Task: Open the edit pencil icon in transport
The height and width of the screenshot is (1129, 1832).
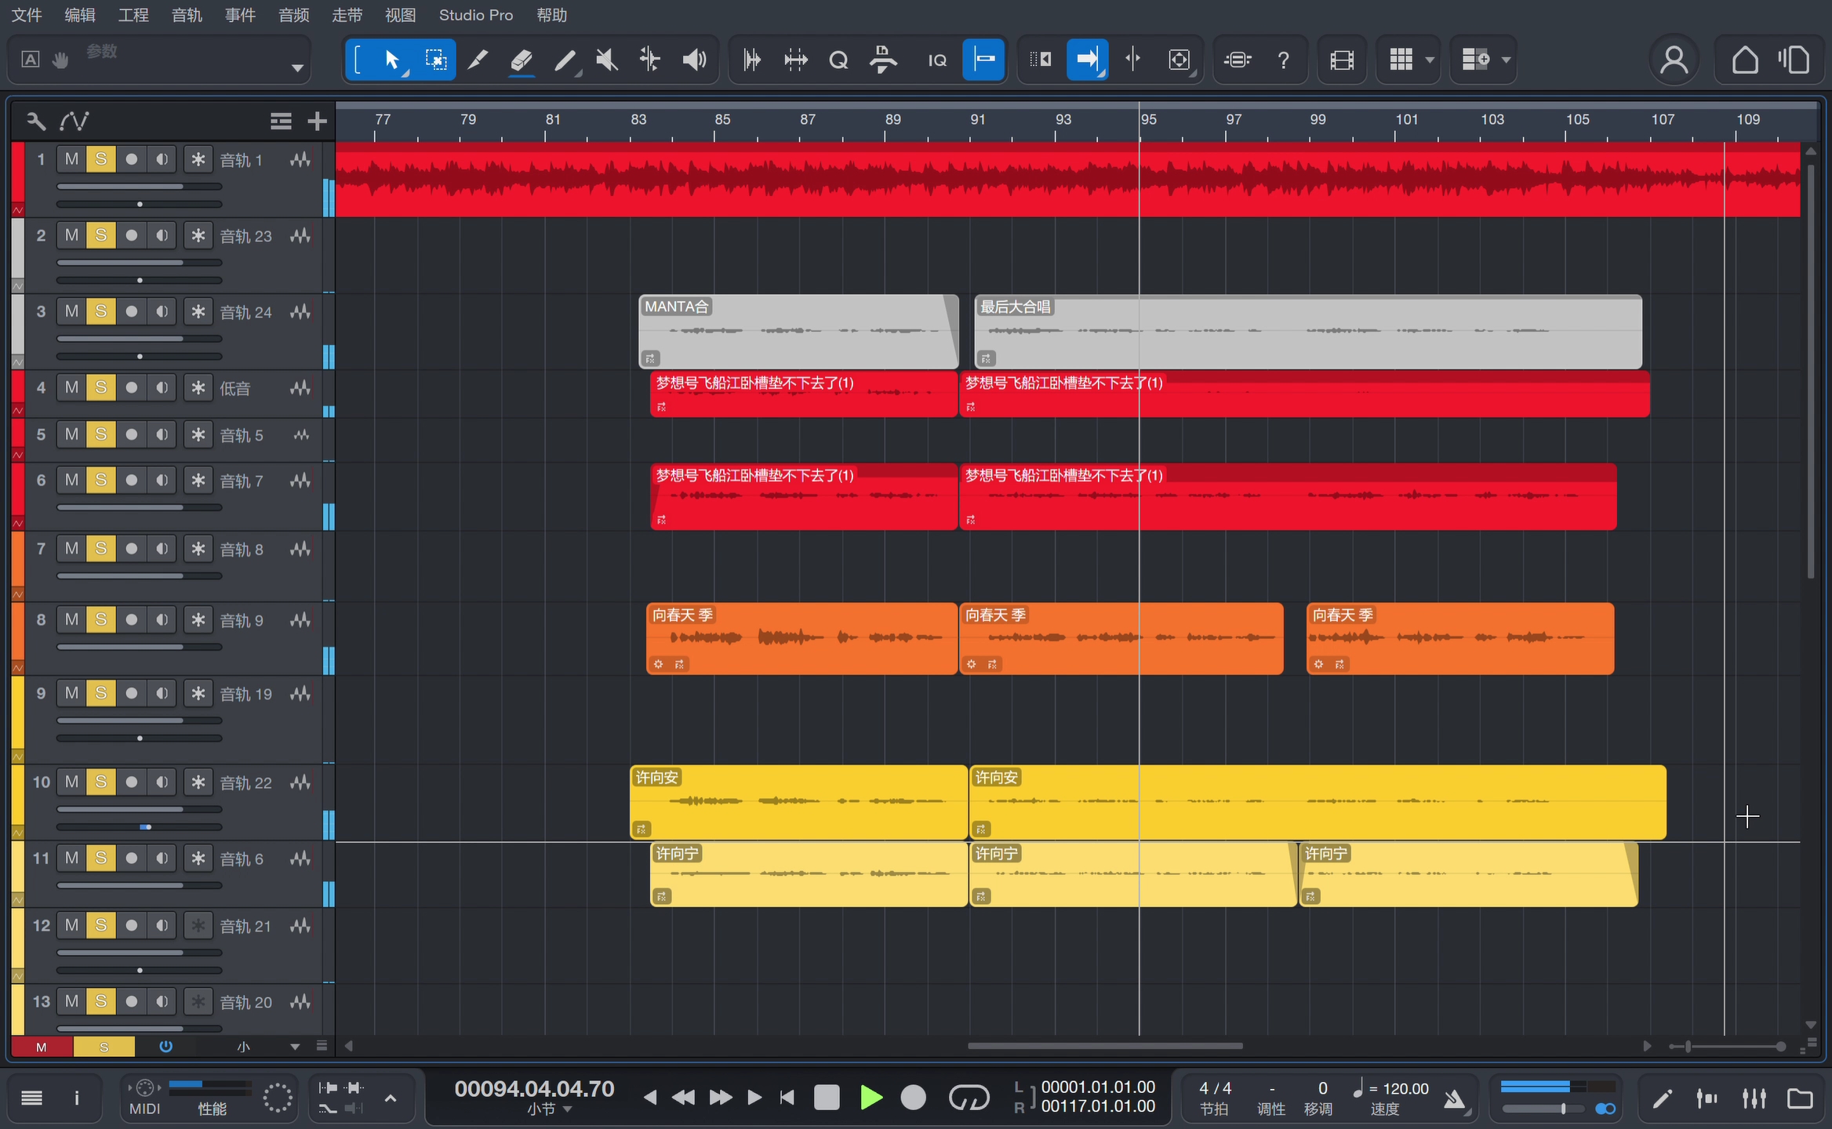Action: (1662, 1098)
